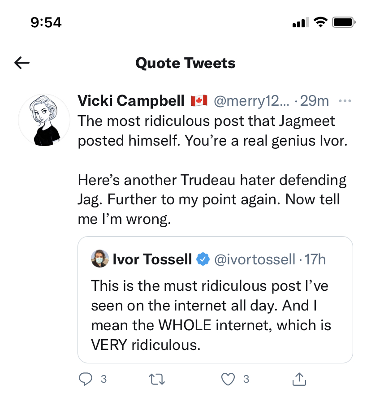The height and width of the screenshot is (397, 371).
Task: Tap the Wi-Fi icon in status bar
Action: coord(320,22)
